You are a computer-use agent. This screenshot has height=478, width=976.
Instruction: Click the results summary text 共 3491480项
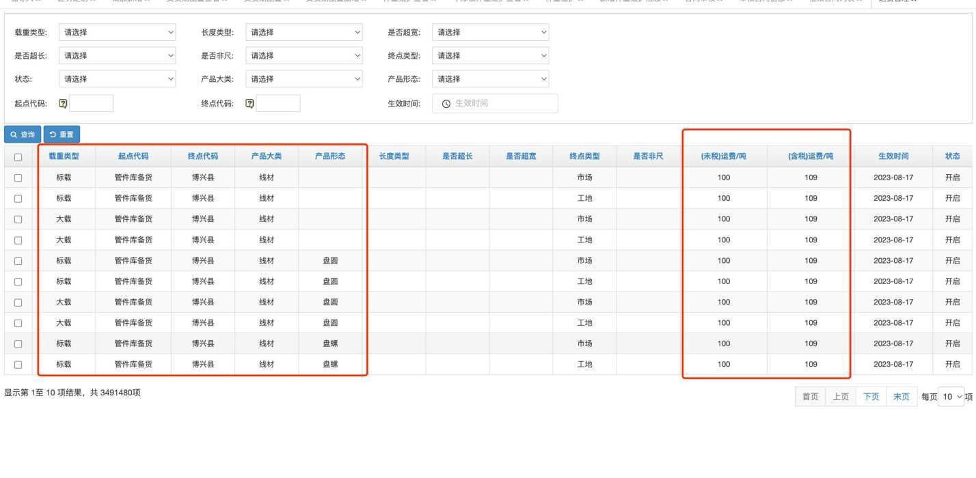[x=116, y=393]
